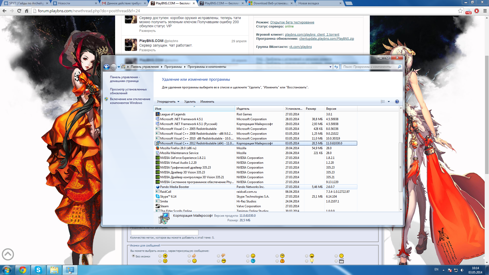
Task: Open the file explorer folder on the taskbar
Action: pos(54,270)
